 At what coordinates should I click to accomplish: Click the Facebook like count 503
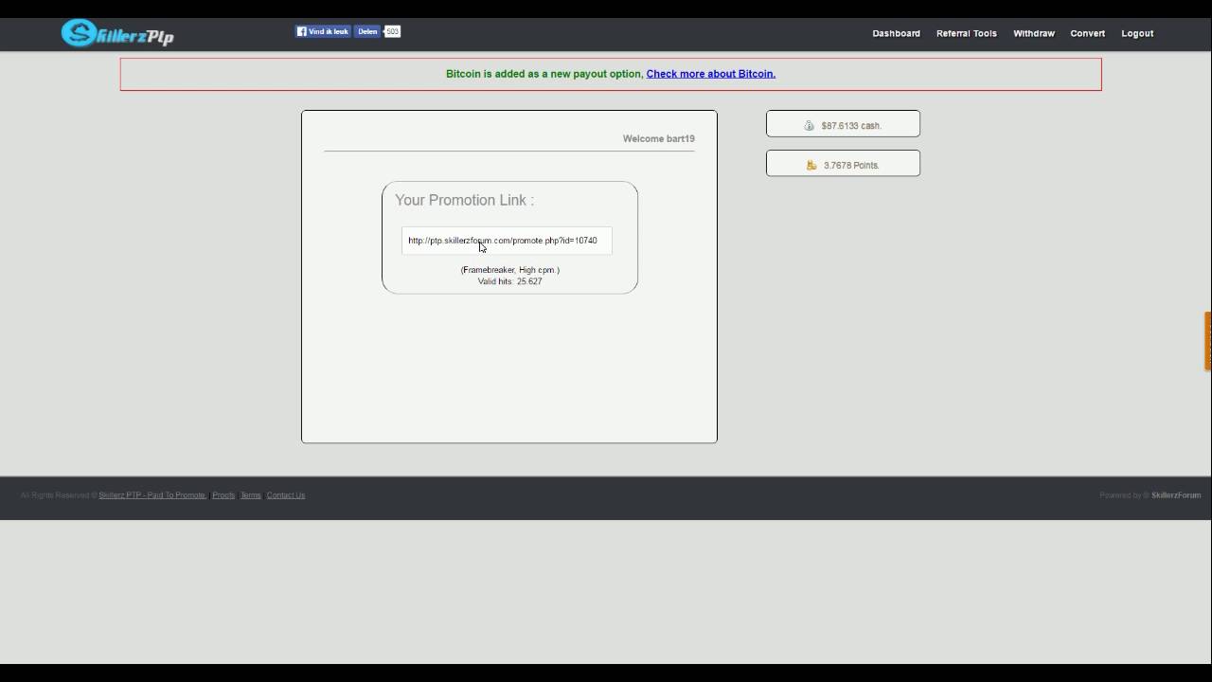click(392, 31)
